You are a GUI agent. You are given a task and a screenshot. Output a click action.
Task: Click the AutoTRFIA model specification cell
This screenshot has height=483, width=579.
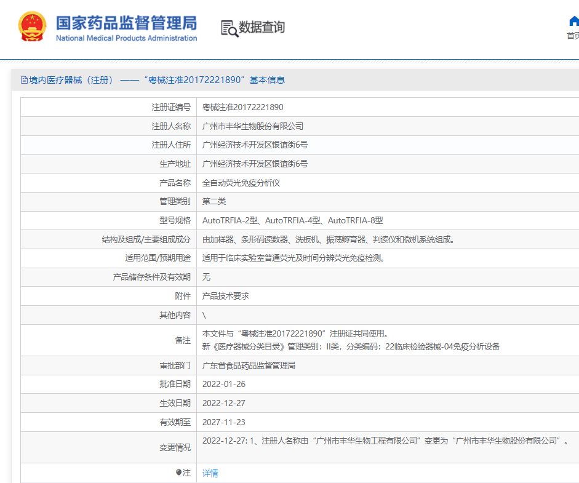[x=293, y=220]
